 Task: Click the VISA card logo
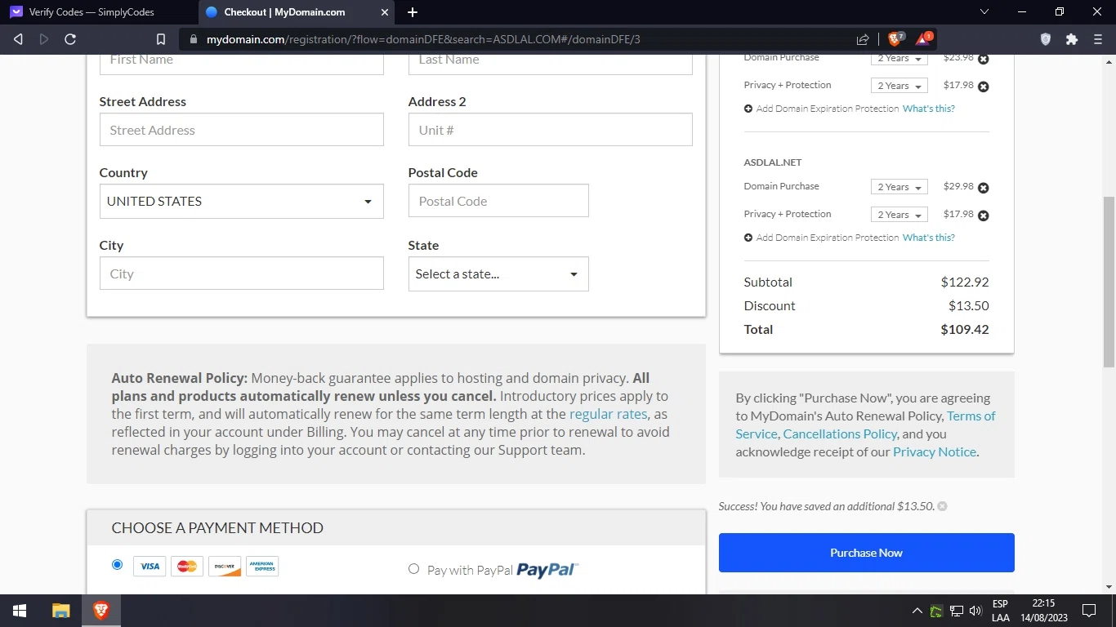click(150, 566)
